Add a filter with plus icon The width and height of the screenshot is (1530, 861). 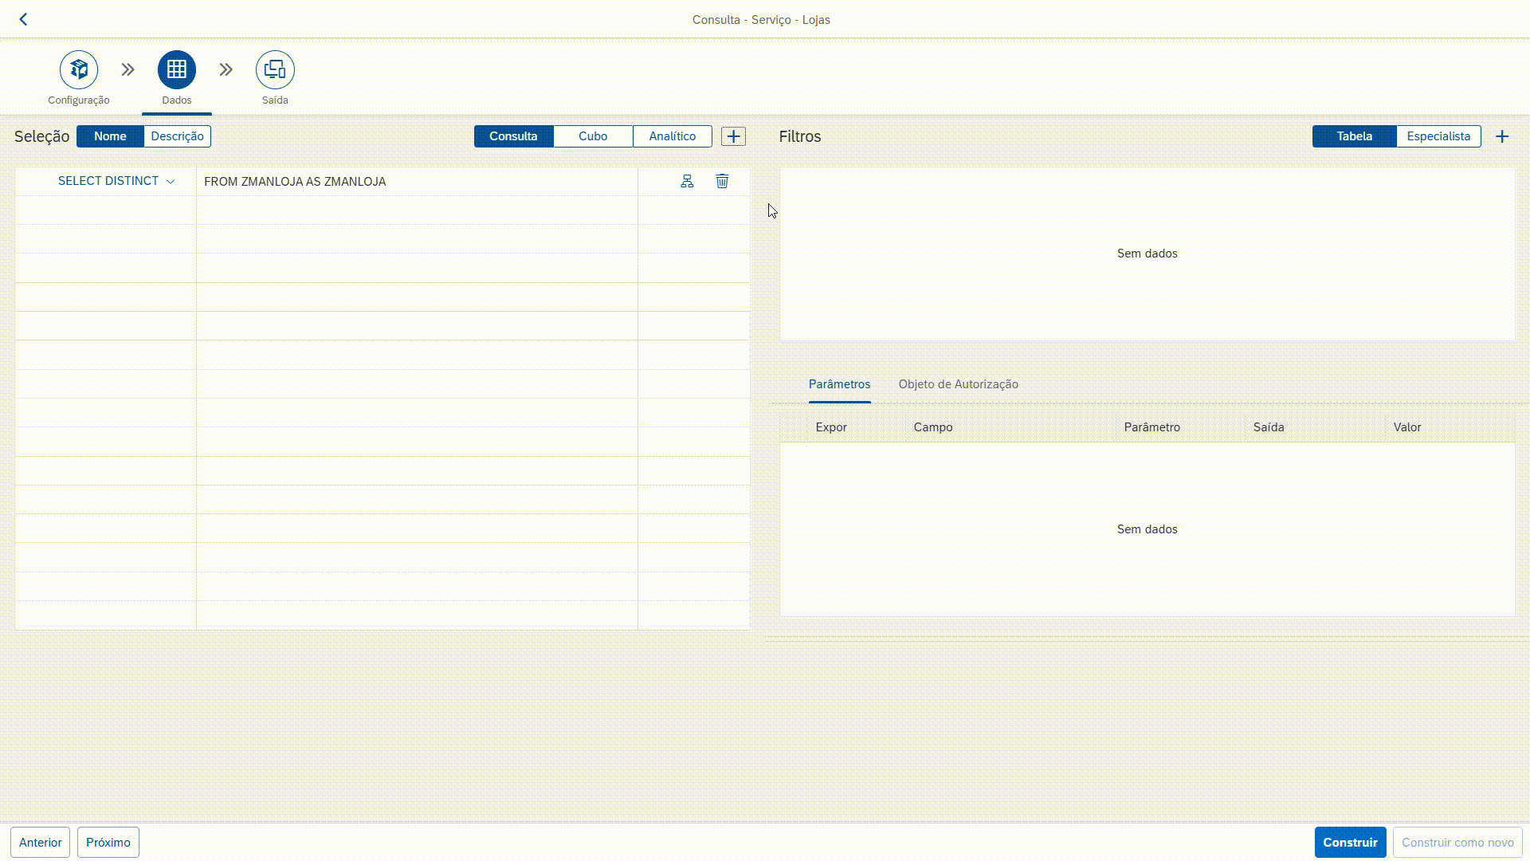pyautogui.click(x=1502, y=136)
